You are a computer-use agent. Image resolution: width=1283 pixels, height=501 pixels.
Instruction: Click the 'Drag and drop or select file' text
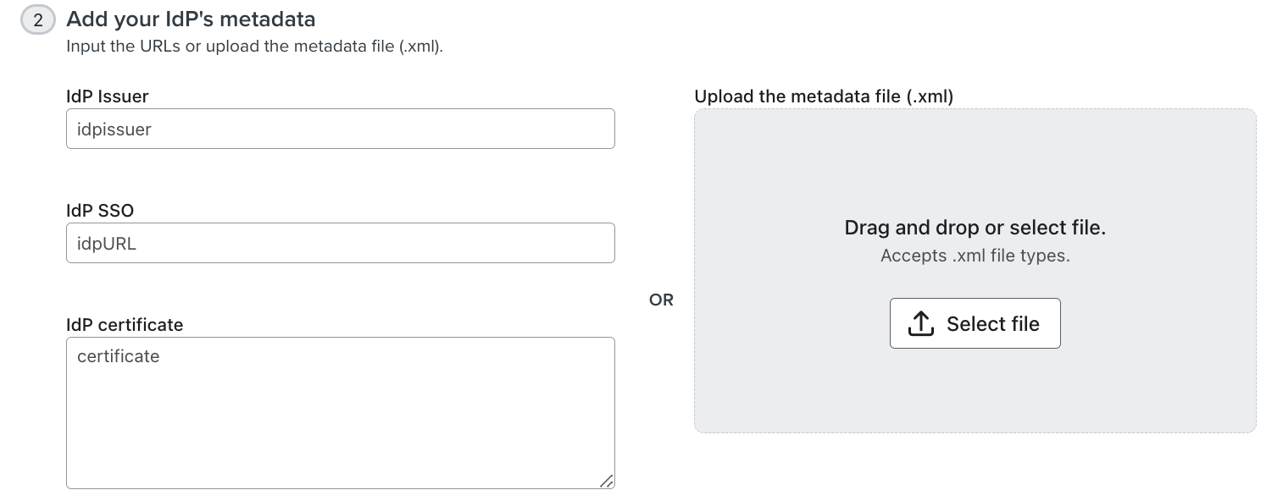point(975,228)
